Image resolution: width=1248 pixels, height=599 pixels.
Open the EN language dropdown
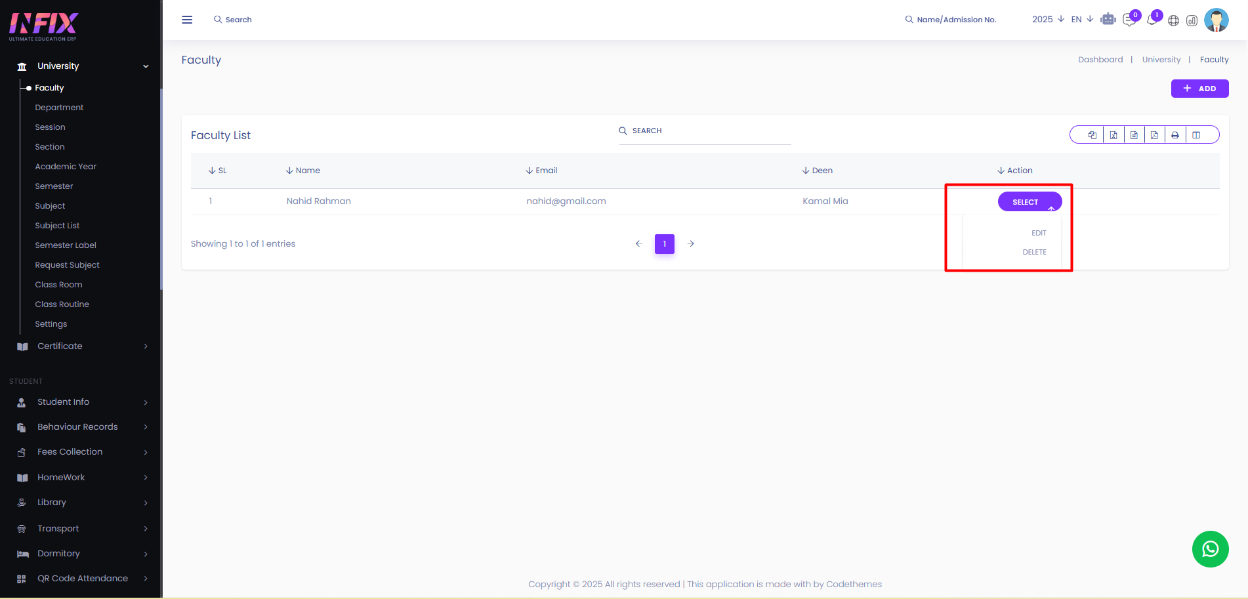tap(1082, 20)
